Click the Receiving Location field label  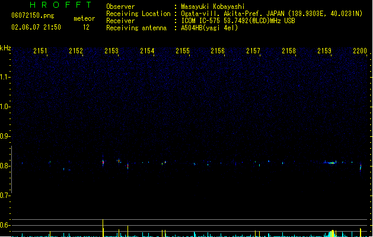point(138,14)
